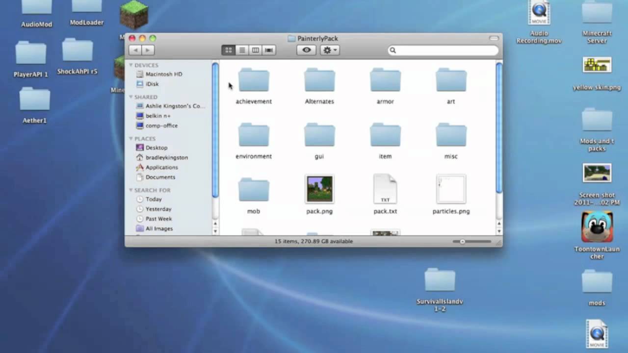The width and height of the screenshot is (628, 353).
Task: Select the PlayerAPI 1 desktop folder
Action: pos(31,53)
